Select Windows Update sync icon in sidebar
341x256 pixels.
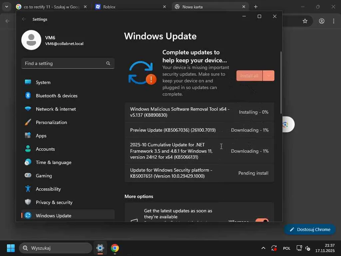tap(28, 216)
